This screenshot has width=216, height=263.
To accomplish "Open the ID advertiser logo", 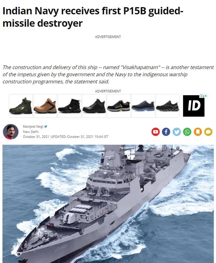I will point(194,106).
